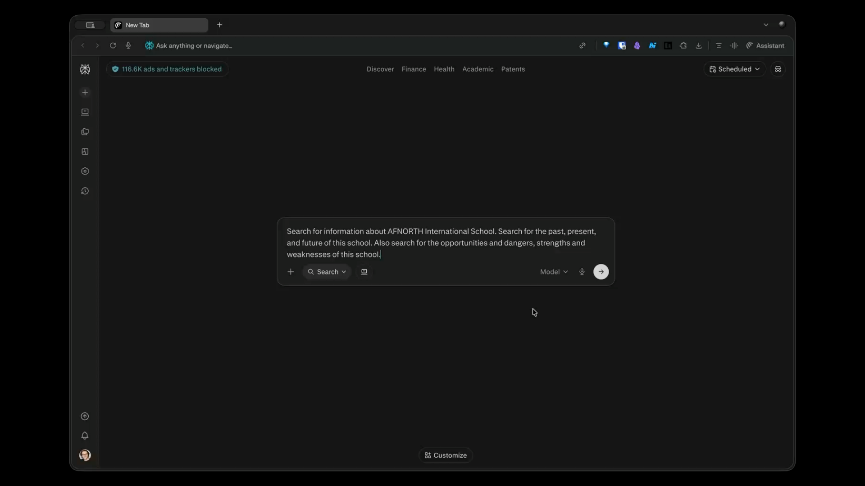The height and width of the screenshot is (486, 865).
Task: Open the voice waveform icon in the toolbar
Action: coord(734,45)
